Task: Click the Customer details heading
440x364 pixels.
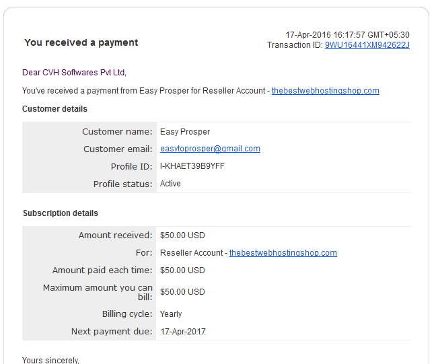Action: [x=54, y=109]
